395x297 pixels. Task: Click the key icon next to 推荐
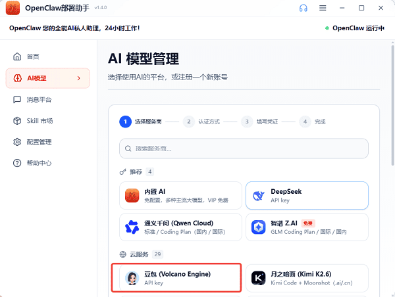(x=122, y=172)
